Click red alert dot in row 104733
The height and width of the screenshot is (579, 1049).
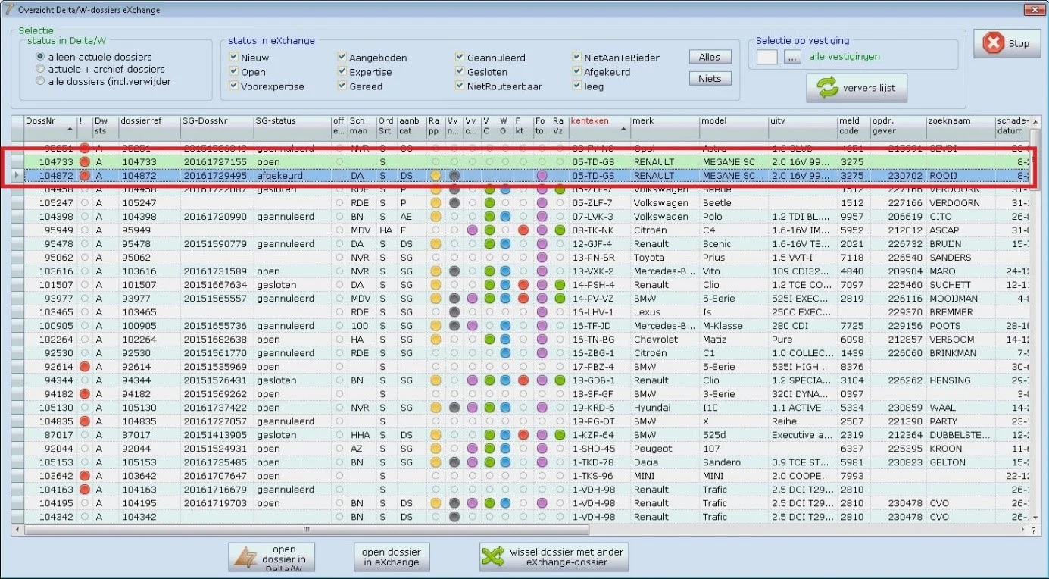point(85,162)
